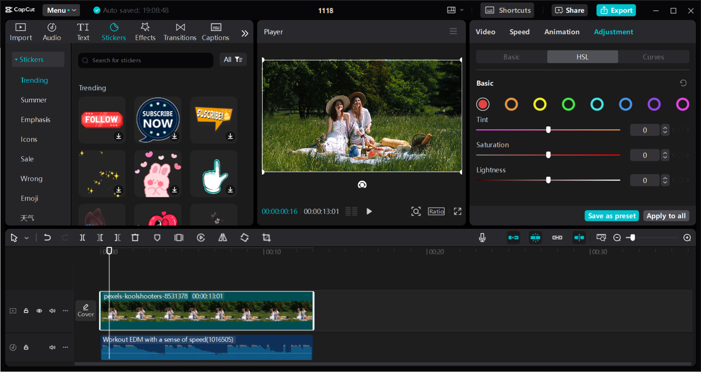Download the SUBSCRIBE NOW sticker

(175, 136)
